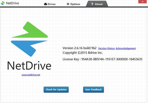Select the About tab
The image size is (148, 103).
coord(97,4)
